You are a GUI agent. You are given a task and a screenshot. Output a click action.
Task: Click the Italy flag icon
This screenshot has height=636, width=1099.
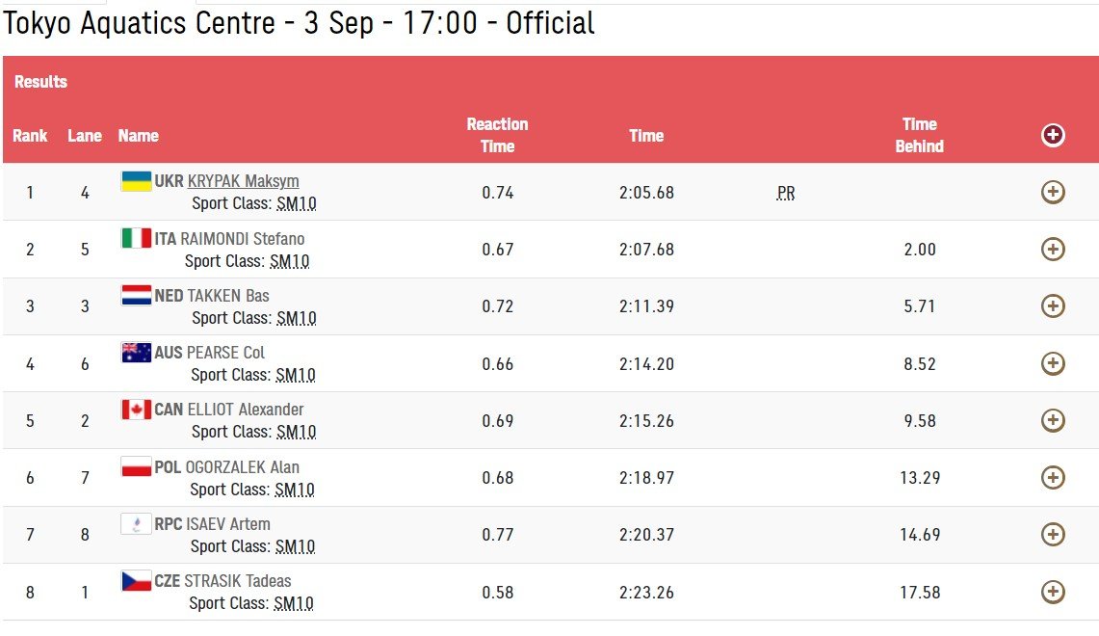click(x=136, y=238)
